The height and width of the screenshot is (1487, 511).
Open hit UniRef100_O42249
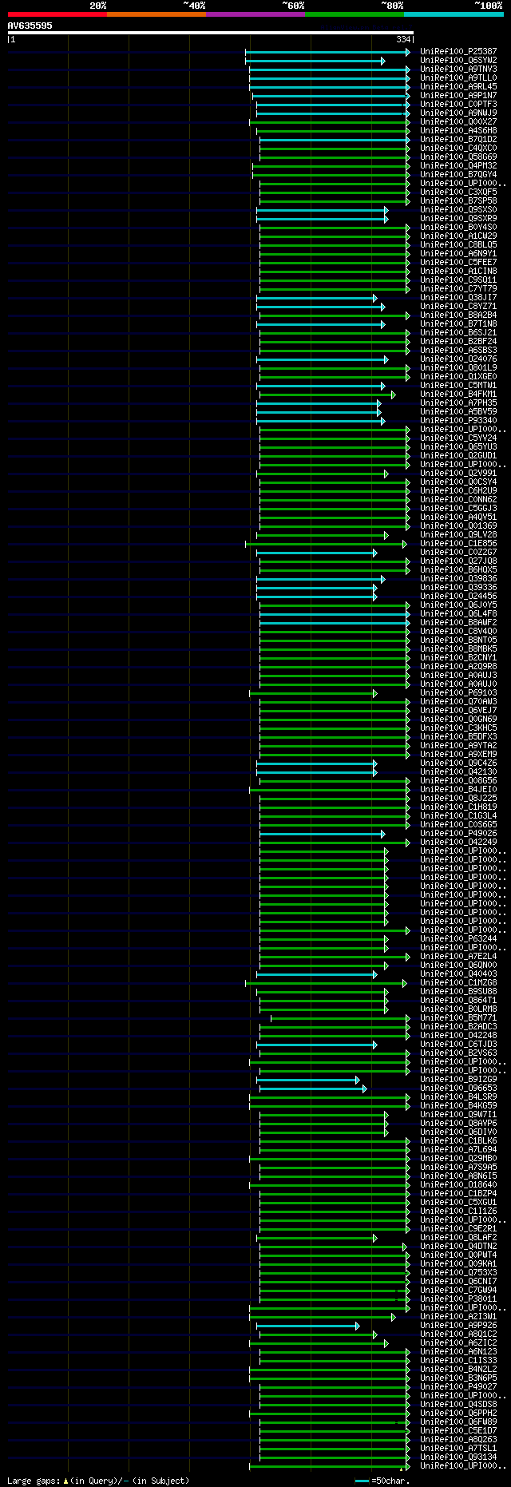coord(458,843)
